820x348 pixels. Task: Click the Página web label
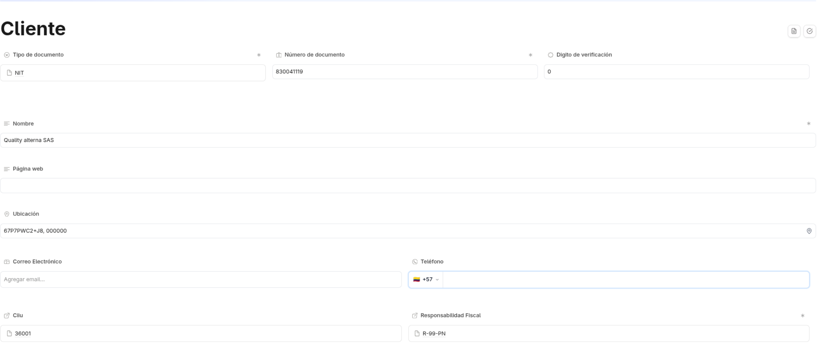(x=28, y=169)
